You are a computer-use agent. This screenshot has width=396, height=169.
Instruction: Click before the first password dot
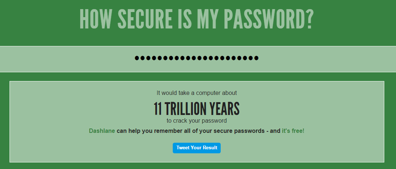click(135, 58)
